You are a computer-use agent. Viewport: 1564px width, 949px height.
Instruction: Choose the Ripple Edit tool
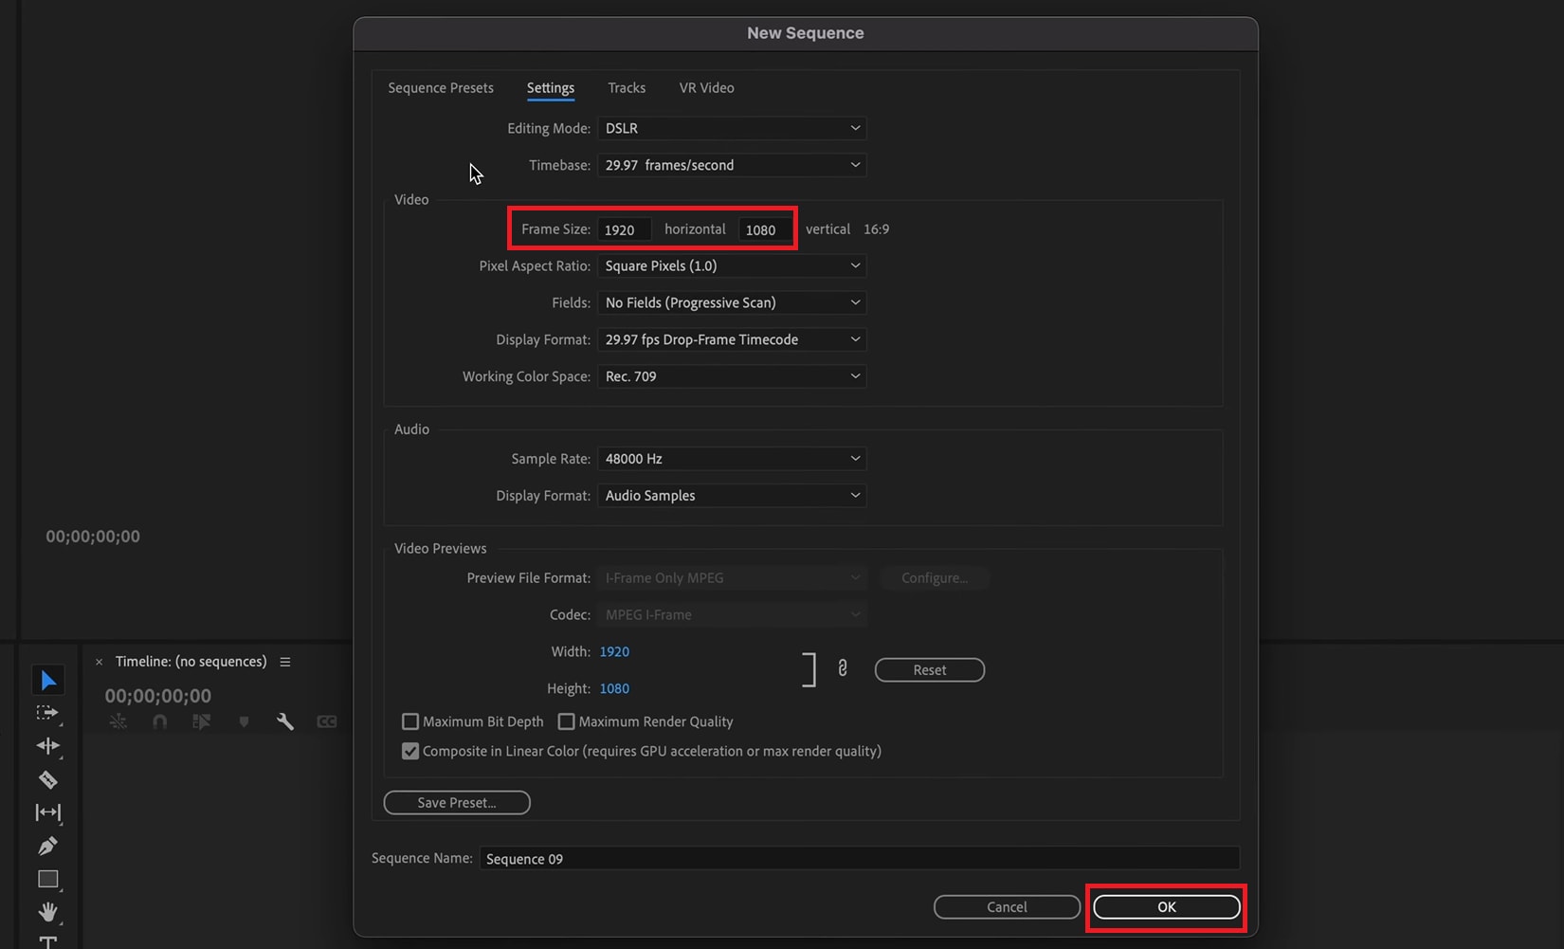click(48, 746)
